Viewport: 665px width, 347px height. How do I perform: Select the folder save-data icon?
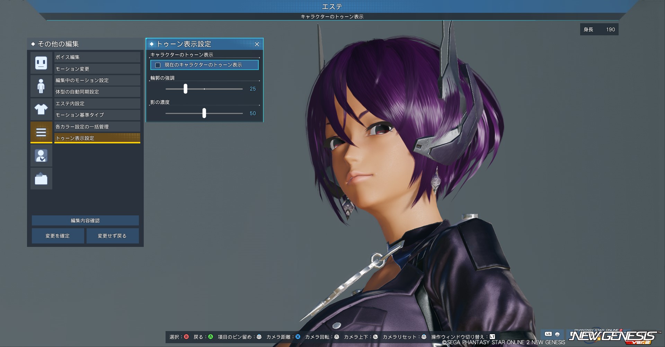pyautogui.click(x=41, y=179)
